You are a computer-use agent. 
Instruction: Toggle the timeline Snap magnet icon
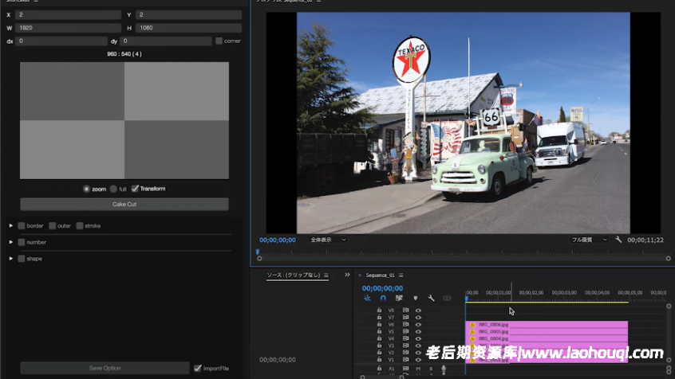(x=383, y=298)
